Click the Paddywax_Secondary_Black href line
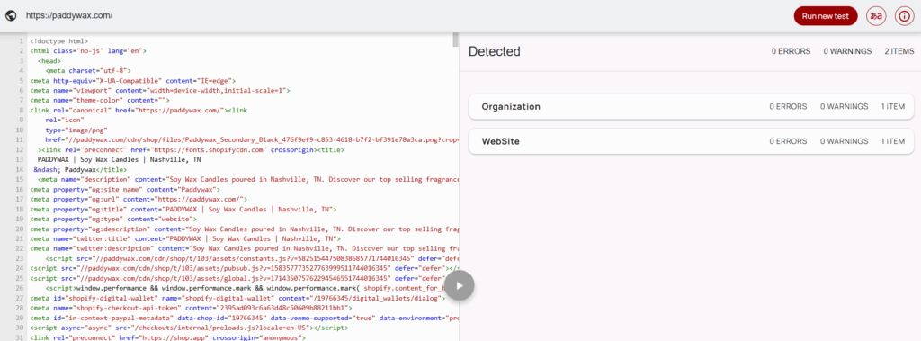921x341 pixels. (251, 140)
